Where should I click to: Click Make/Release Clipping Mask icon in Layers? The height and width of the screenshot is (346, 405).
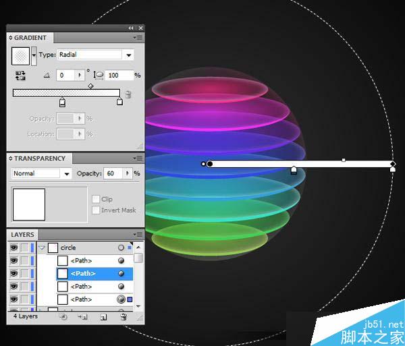pos(63,317)
